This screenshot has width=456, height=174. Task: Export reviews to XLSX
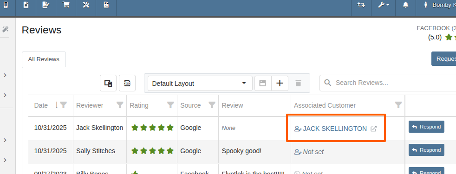(127, 83)
